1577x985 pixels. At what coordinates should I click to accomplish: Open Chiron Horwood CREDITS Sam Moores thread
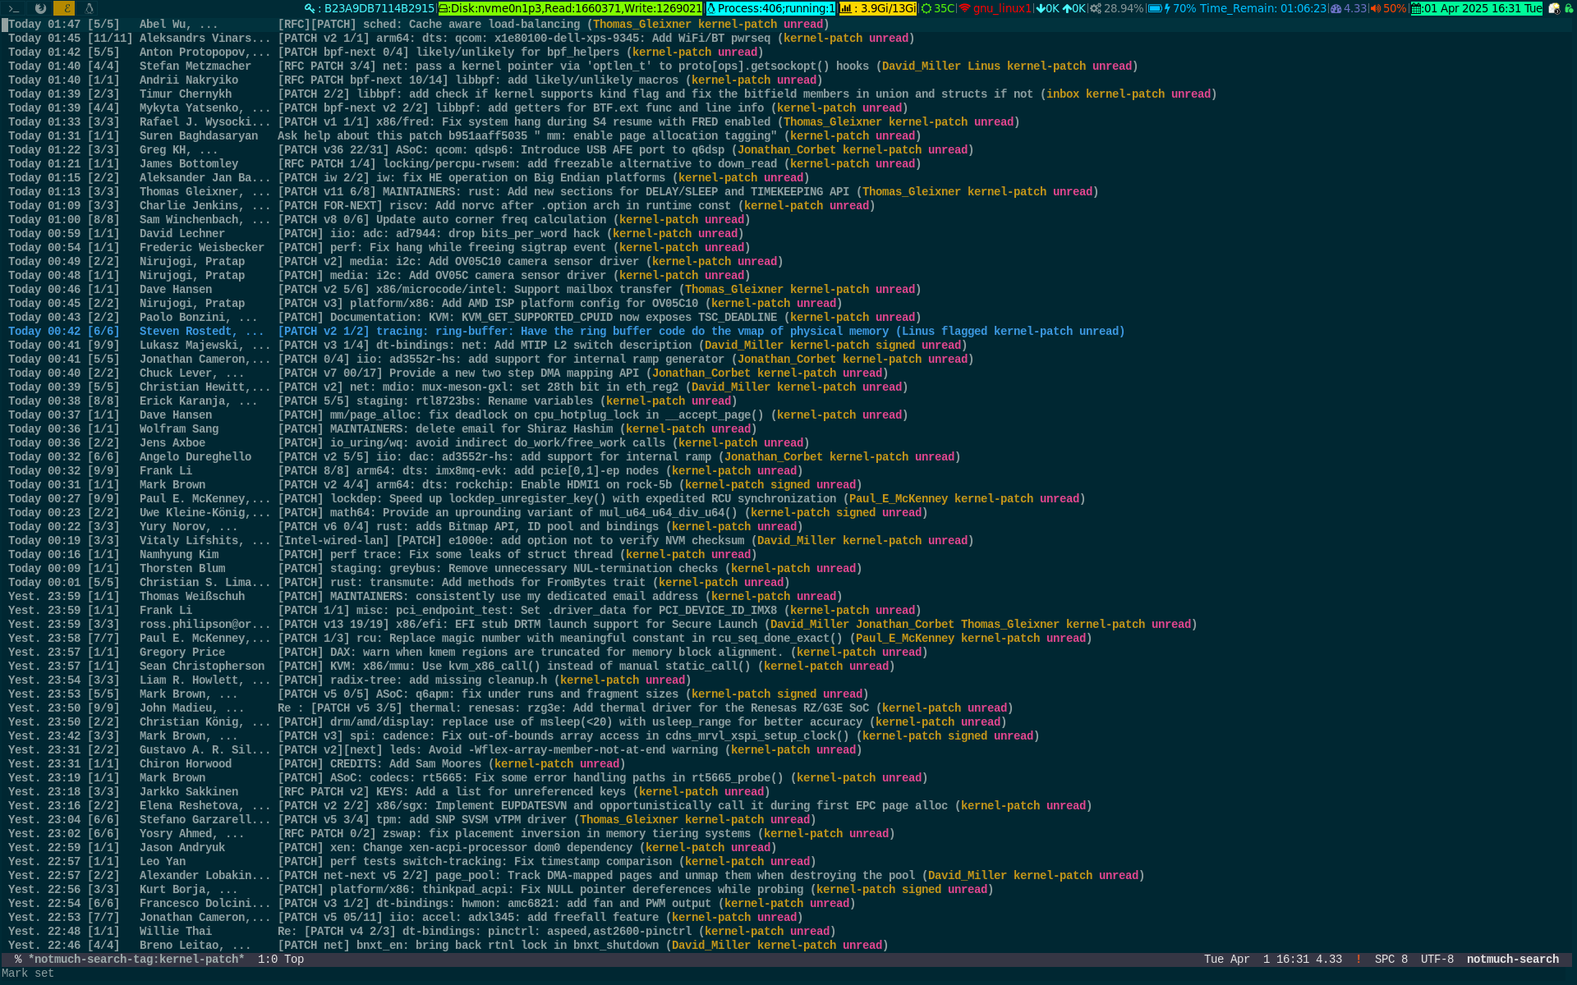(316, 763)
